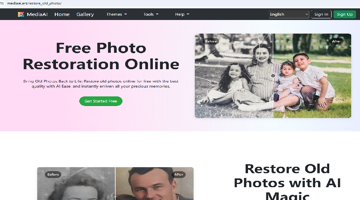Click the mediaai.art URL in address bar

(x=34, y=3)
